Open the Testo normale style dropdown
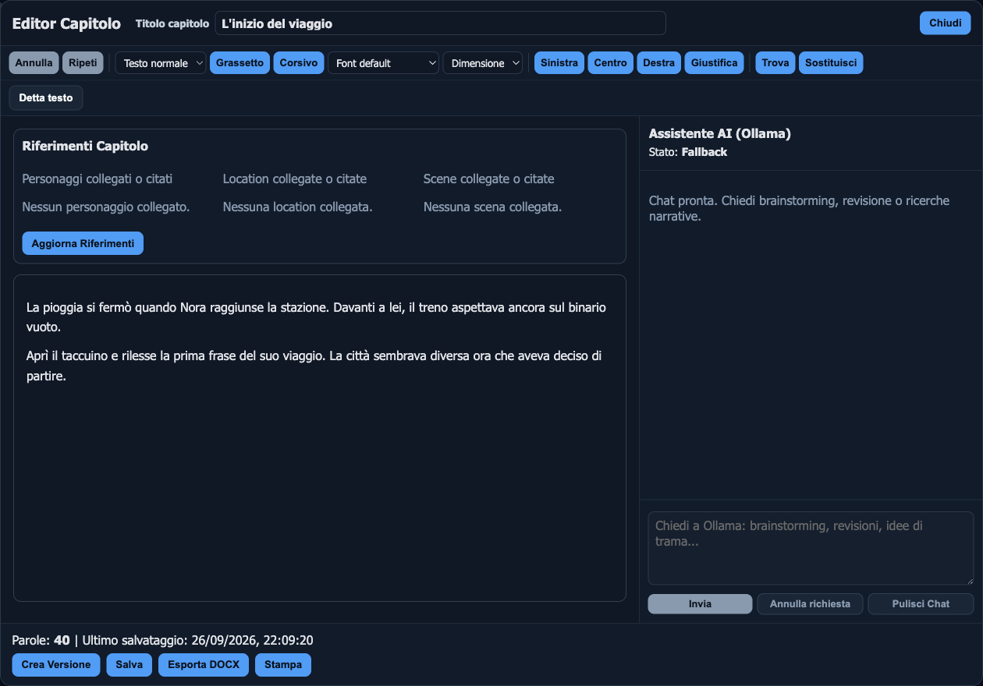The width and height of the screenshot is (983, 686). click(161, 63)
